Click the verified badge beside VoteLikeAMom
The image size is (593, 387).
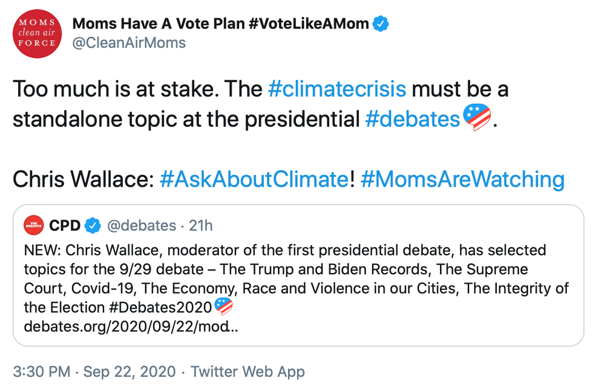coord(380,24)
